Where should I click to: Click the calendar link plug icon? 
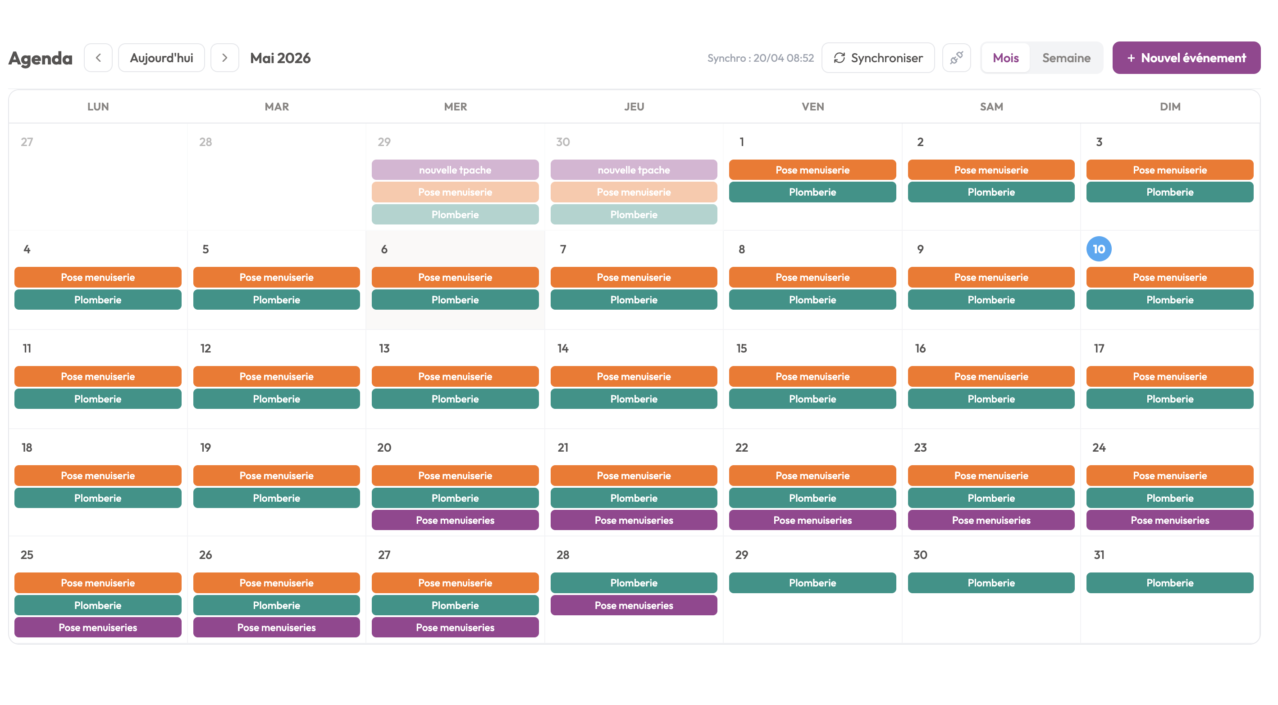click(x=956, y=58)
